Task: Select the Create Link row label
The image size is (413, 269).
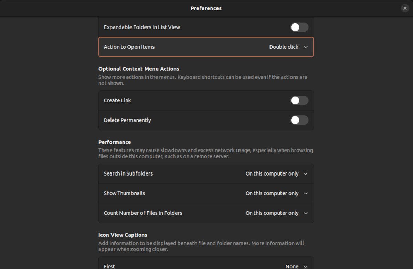Action: pyautogui.click(x=117, y=100)
